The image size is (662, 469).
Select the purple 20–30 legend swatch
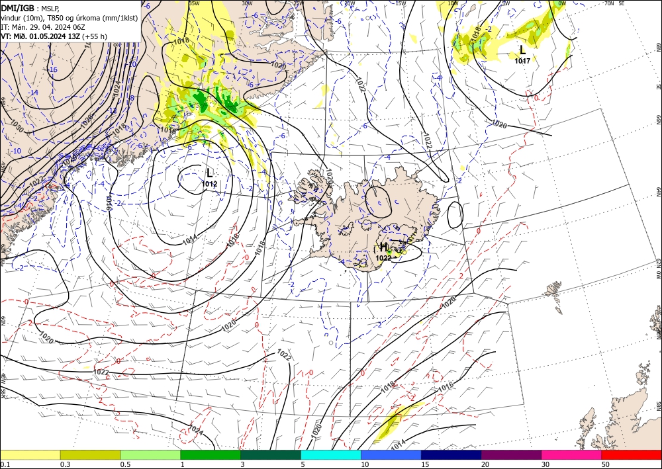pos(511,454)
